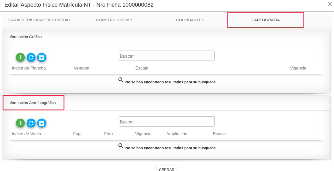Screen dimensions: 334x171
Task: Add a new Información Aerofotográfica record
Action: click(20, 123)
